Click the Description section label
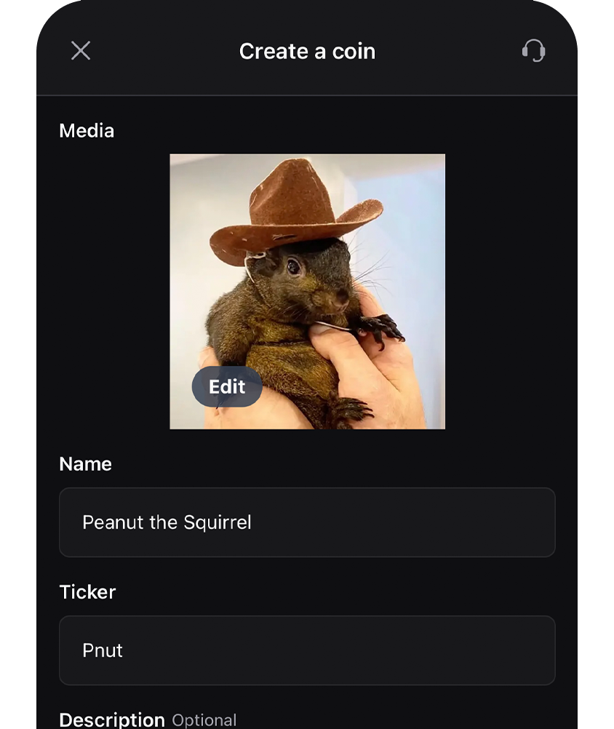Screen dimensions: 614x729 (x=112, y=720)
